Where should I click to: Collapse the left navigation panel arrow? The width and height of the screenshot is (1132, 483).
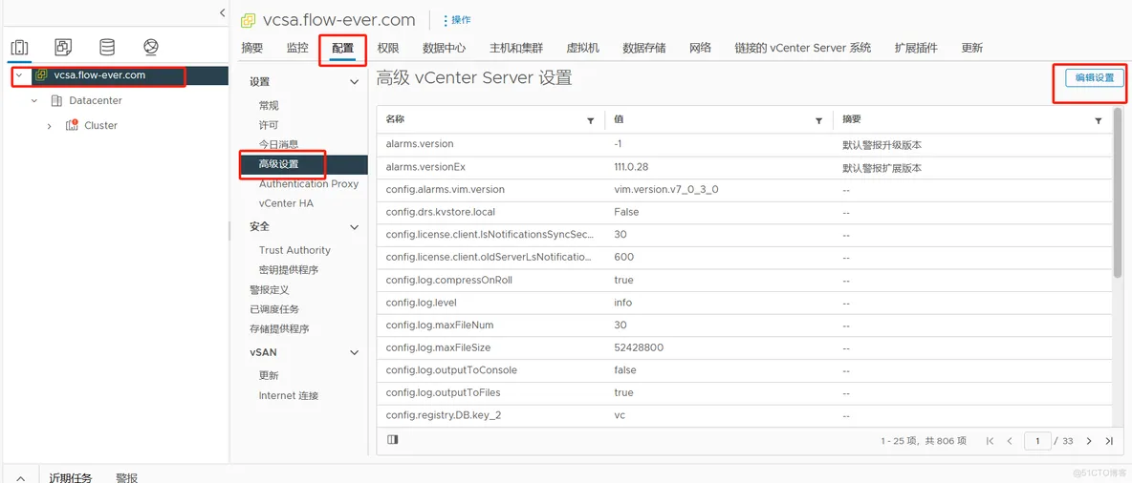(x=223, y=12)
